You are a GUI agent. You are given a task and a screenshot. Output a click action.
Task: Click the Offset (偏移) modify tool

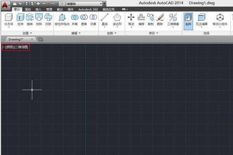coord(141,20)
